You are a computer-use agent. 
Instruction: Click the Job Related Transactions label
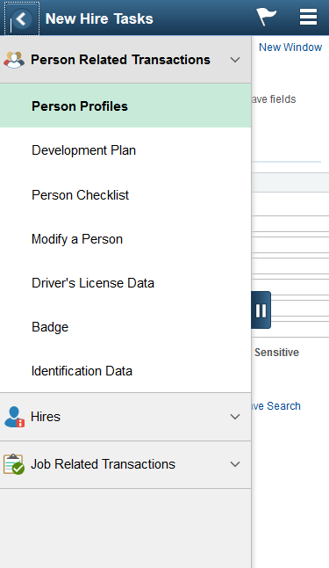click(103, 464)
